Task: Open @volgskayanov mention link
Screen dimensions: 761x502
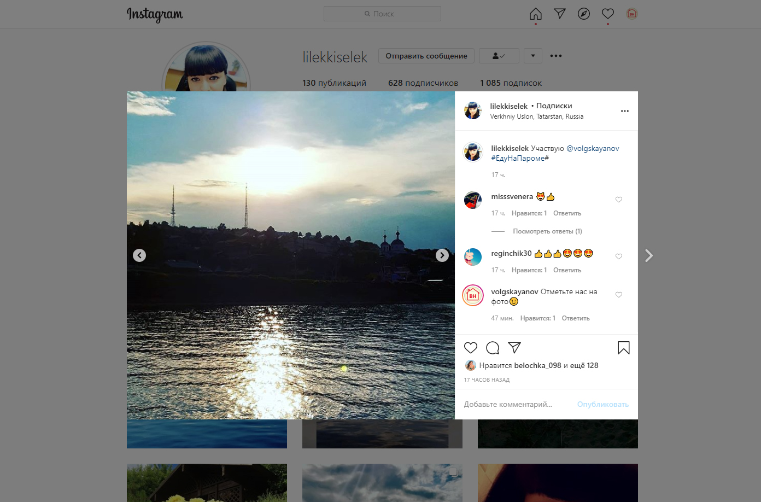Action: click(593, 148)
